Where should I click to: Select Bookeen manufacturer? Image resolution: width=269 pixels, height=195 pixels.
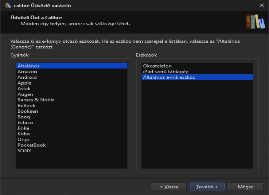pyautogui.click(x=72, y=111)
